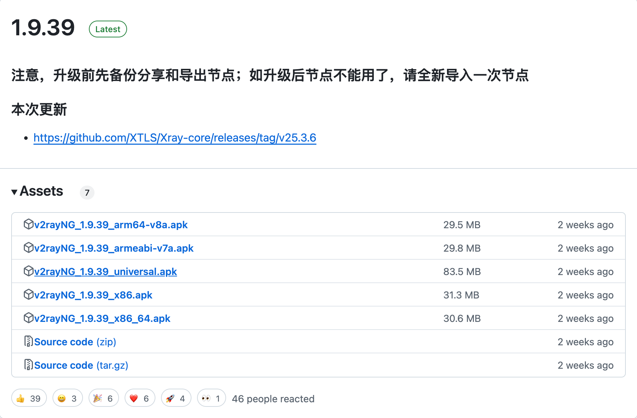Viewport: 637px width, 418px height.
Task: Click the Latest release badge
Action: click(x=108, y=29)
